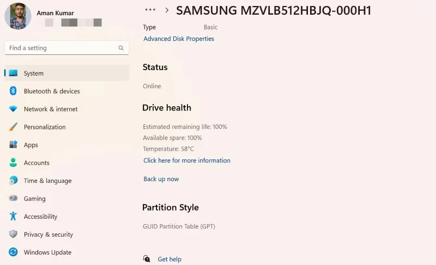
Task: Click the Find a setting search box
Action: click(x=66, y=48)
